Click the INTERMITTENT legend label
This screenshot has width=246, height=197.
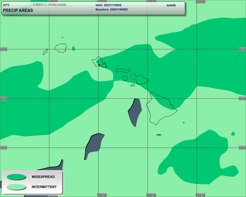tap(44, 187)
